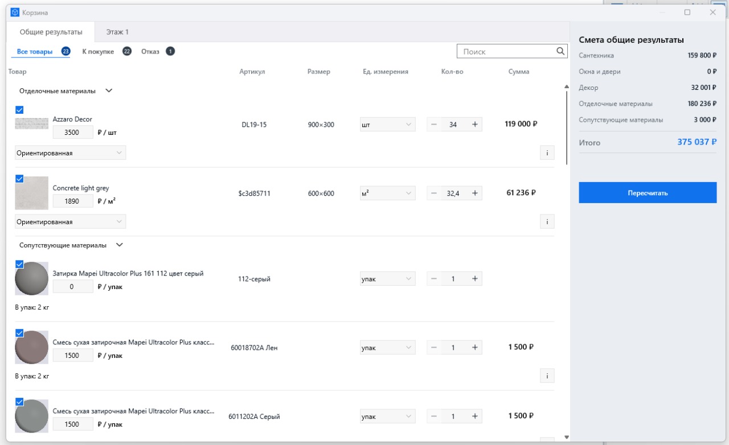Screen dimensions: 729x445
Task: Toggle checkbox for Затирка Mapei Ultracolor 112
Action: point(19,264)
